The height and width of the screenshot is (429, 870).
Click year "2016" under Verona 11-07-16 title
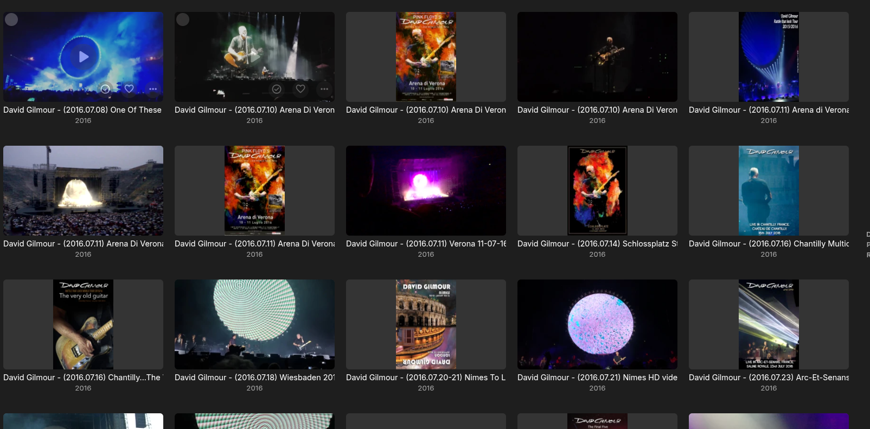426,255
